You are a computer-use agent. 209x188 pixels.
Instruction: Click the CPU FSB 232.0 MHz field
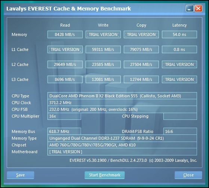click(122, 109)
